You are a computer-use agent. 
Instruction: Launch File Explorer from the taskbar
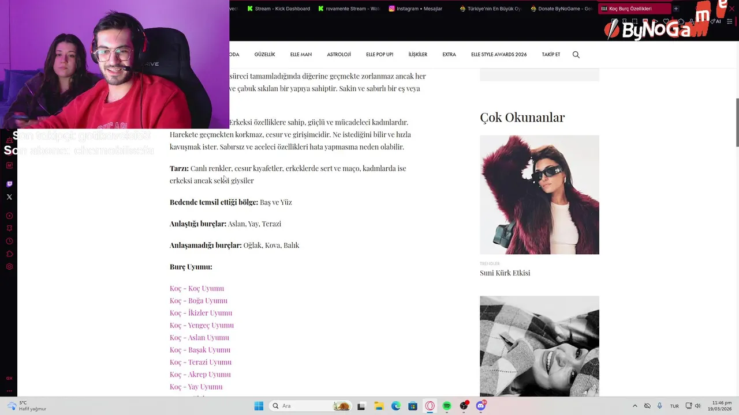click(x=379, y=406)
